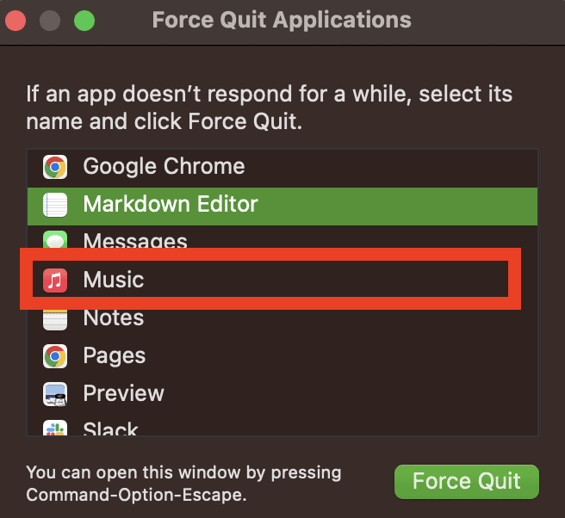Image resolution: width=565 pixels, height=518 pixels.
Task: Click the green zoom window button
Action: [x=84, y=20]
